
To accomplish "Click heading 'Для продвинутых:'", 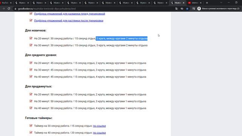I will point(39,87).
